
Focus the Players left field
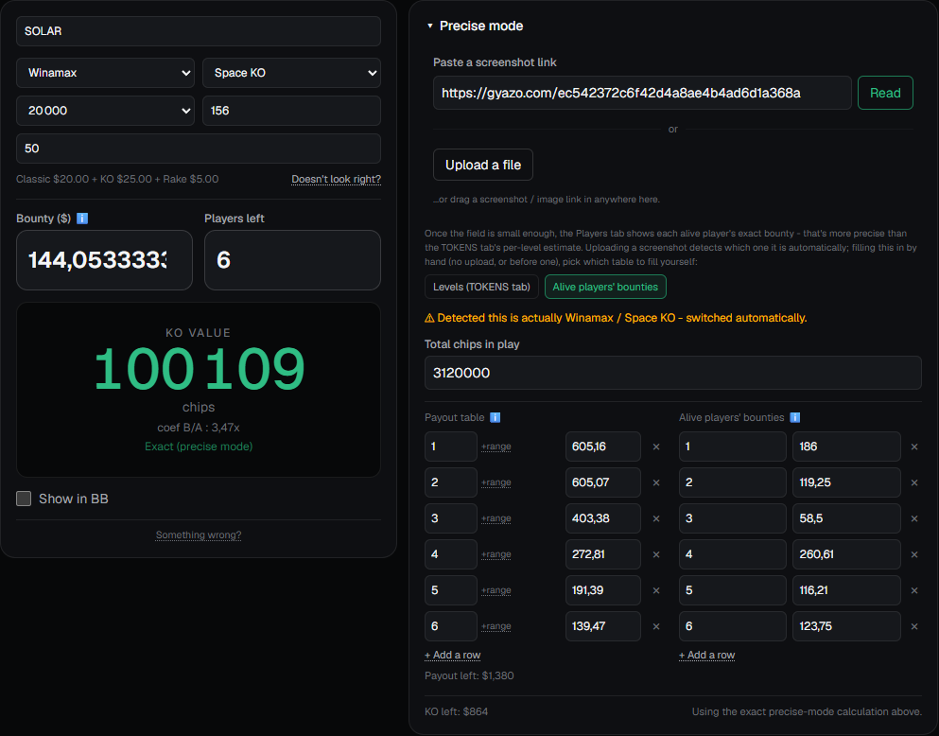[x=292, y=260]
